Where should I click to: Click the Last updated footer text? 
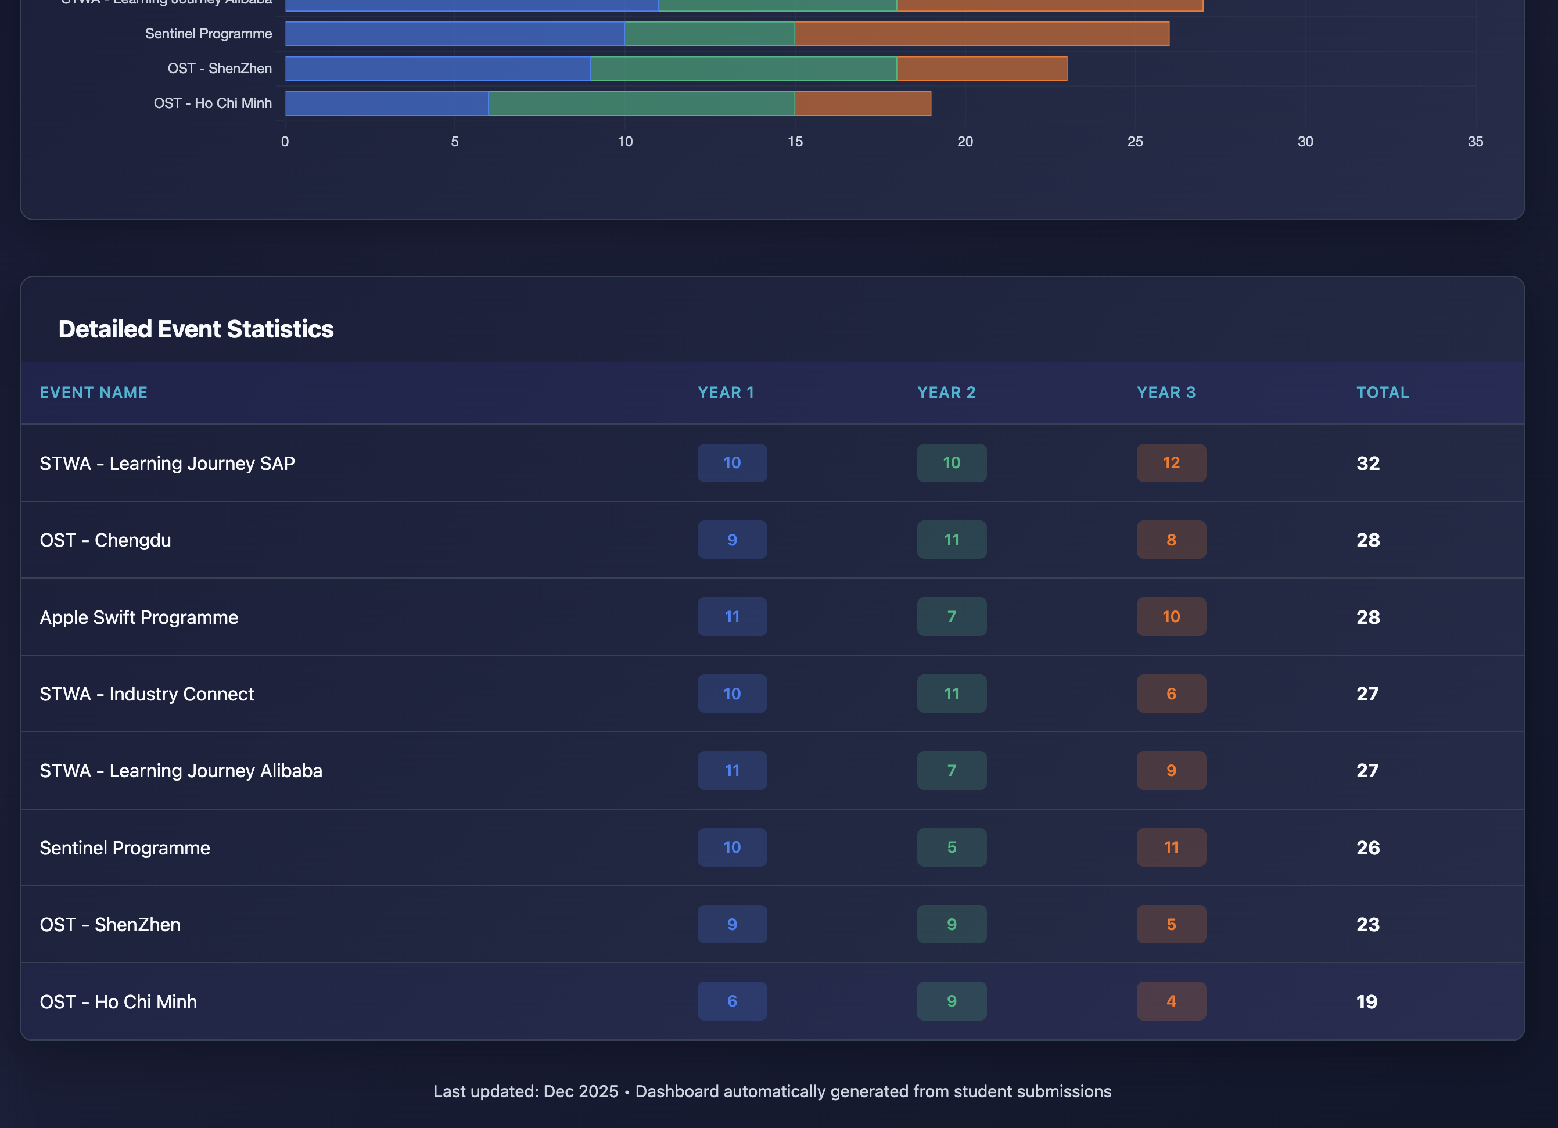coord(772,1091)
